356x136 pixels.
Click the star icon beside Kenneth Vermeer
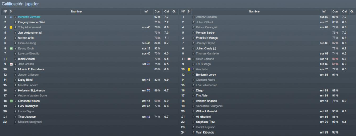[x=11, y=17]
